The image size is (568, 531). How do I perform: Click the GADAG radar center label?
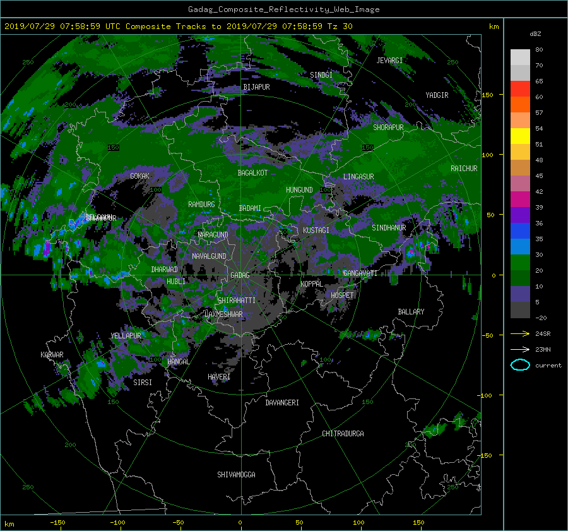(x=240, y=275)
